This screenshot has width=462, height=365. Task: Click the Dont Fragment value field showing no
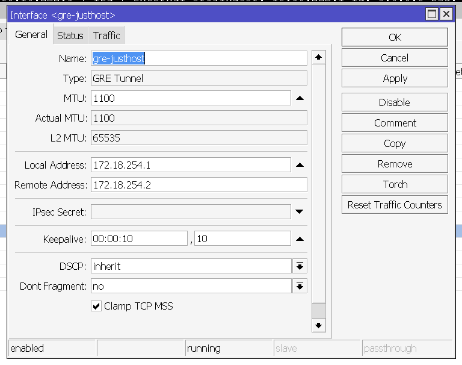191,286
